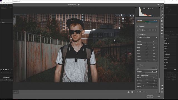Select the Red Eye tool
178x100 pixels.
coord(162,27)
